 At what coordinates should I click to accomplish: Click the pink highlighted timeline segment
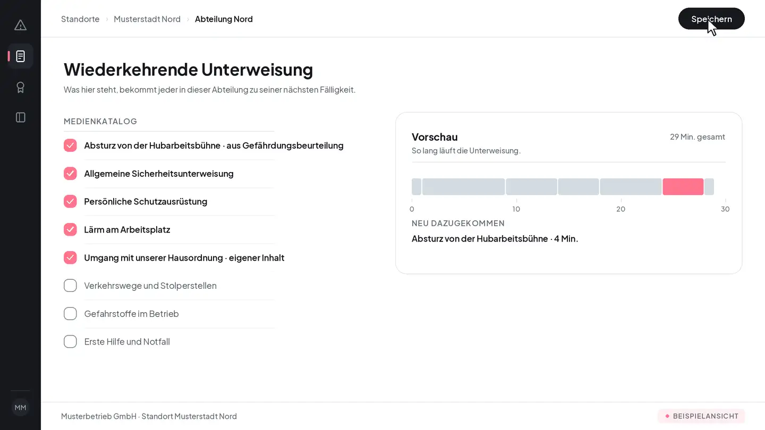coord(683,187)
